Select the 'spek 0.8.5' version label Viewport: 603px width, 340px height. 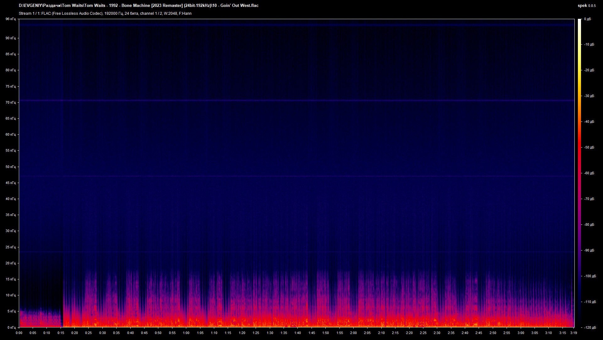[586, 5]
